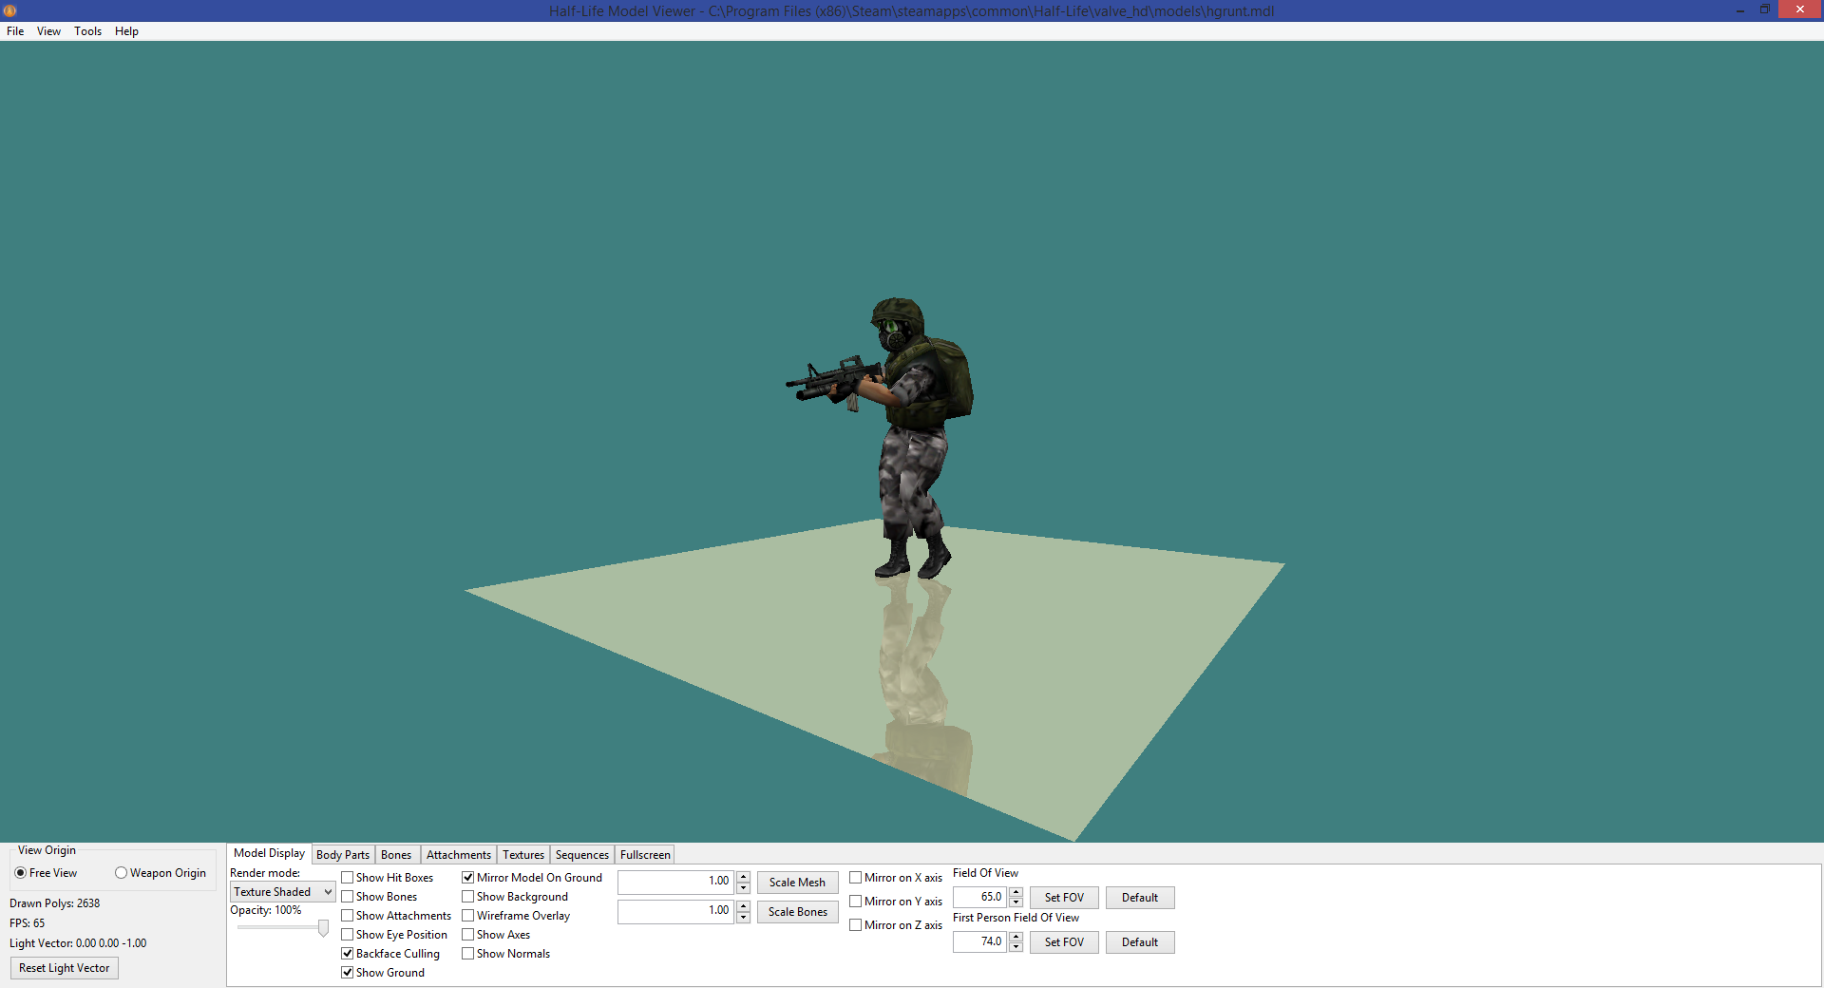Decrease First Person FOV with down arrow

point(1016,947)
